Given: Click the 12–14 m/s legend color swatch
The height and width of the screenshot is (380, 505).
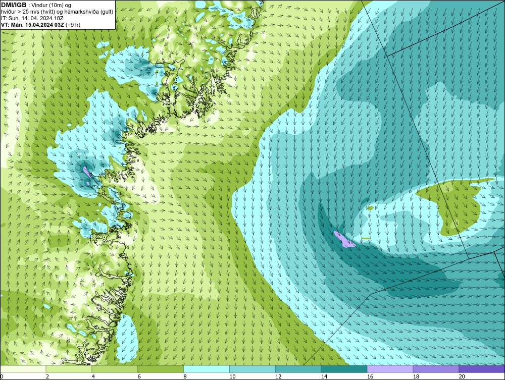Looking at the screenshot, I should (x=298, y=369).
